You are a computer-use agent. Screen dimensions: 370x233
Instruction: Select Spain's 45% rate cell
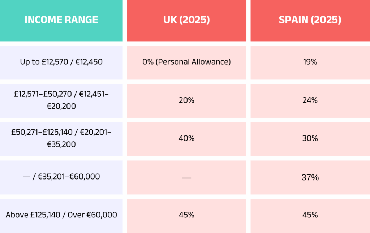[x=310, y=215]
